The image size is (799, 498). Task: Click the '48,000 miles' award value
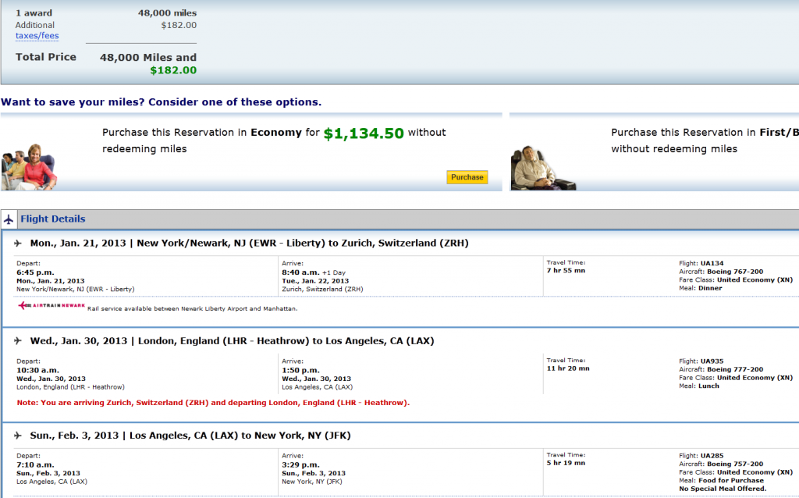[167, 13]
